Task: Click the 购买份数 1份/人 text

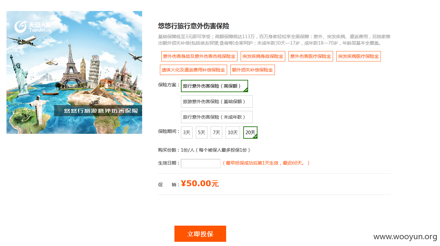Action: (204, 150)
